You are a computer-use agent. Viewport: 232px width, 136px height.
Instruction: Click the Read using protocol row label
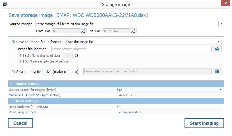point(22,112)
